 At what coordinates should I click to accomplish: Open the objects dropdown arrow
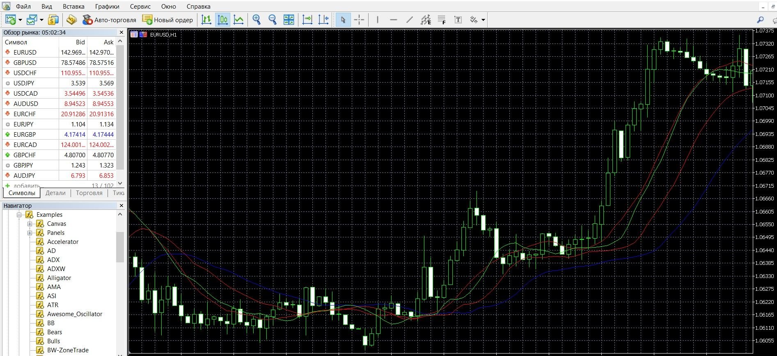[x=483, y=20]
